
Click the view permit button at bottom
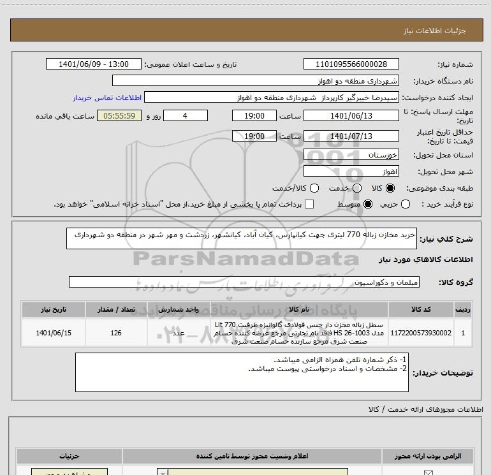[x=70, y=472]
